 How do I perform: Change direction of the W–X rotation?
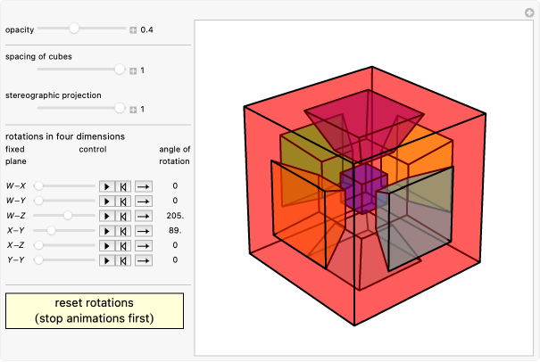(x=144, y=186)
